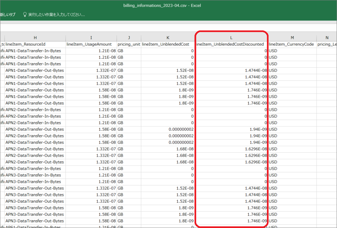Select the first 1.6296E-08 cell in column L
Screen dimensions: 337x228
click(x=231, y=149)
